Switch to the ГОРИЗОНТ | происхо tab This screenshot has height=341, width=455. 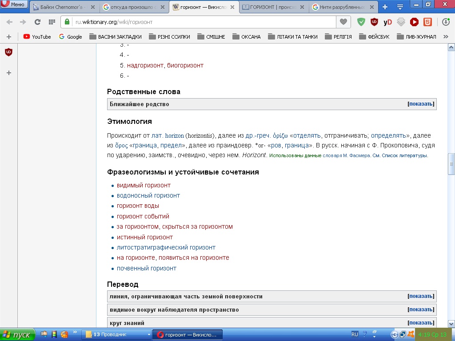[273, 7]
